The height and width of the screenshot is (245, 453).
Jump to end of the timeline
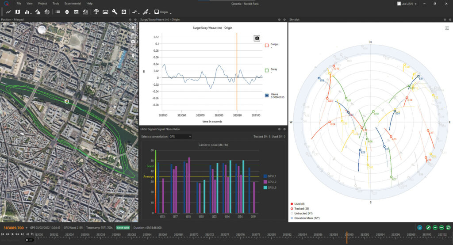point(23,234)
